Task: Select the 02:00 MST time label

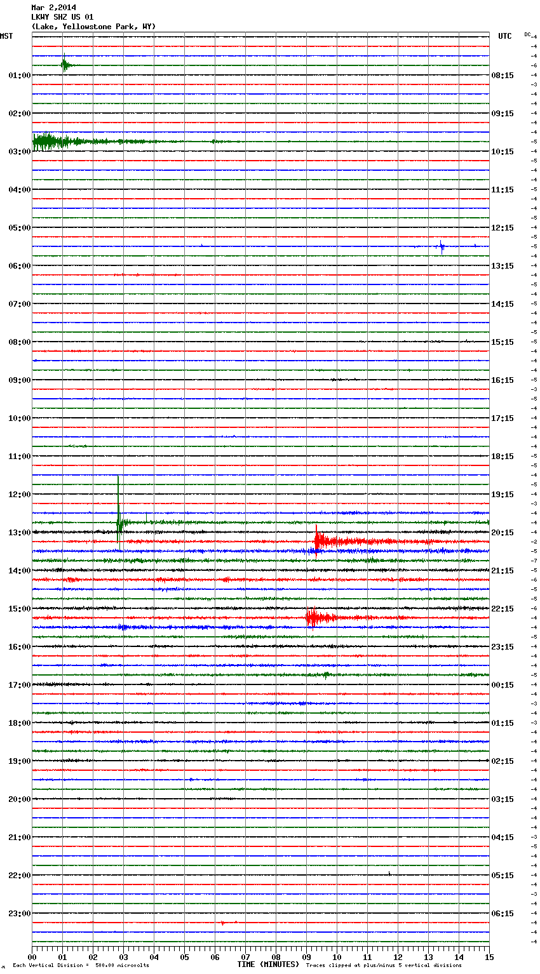Action: tap(20, 114)
